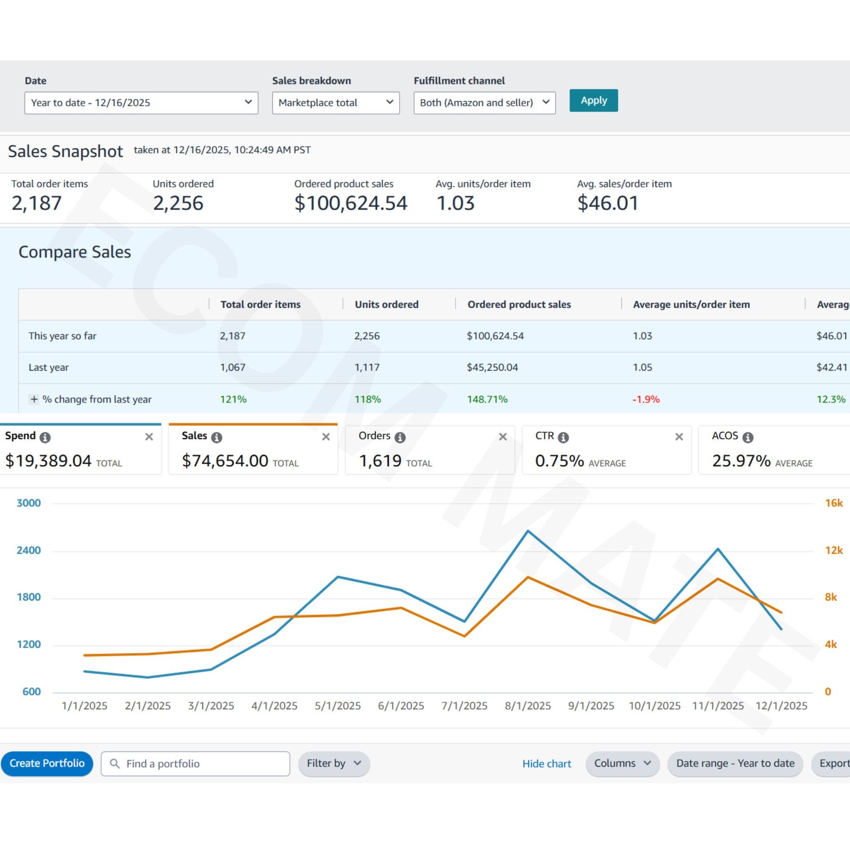Screen dimensions: 850x850
Task: Select the ACOS metric card
Action: point(774,450)
